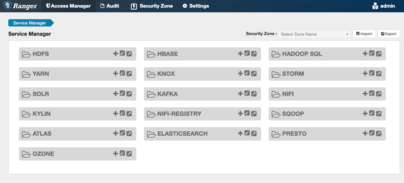Image resolution: width=404 pixels, height=183 pixels.
Task: Add a new HDFS service
Action: (115, 54)
